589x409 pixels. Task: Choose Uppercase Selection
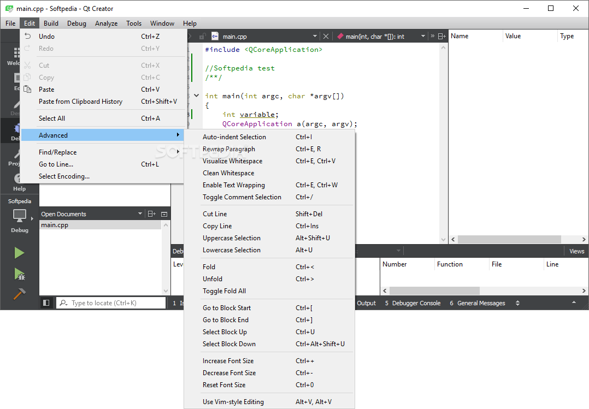click(x=269, y=238)
